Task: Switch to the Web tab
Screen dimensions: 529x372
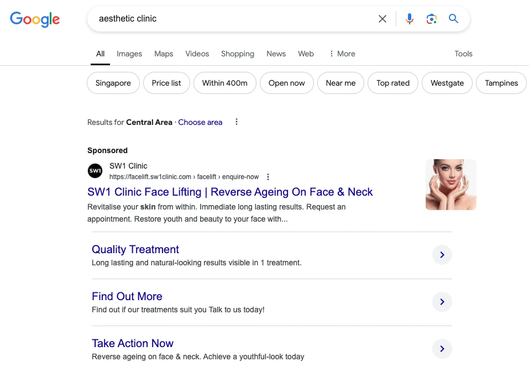Action: (306, 54)
